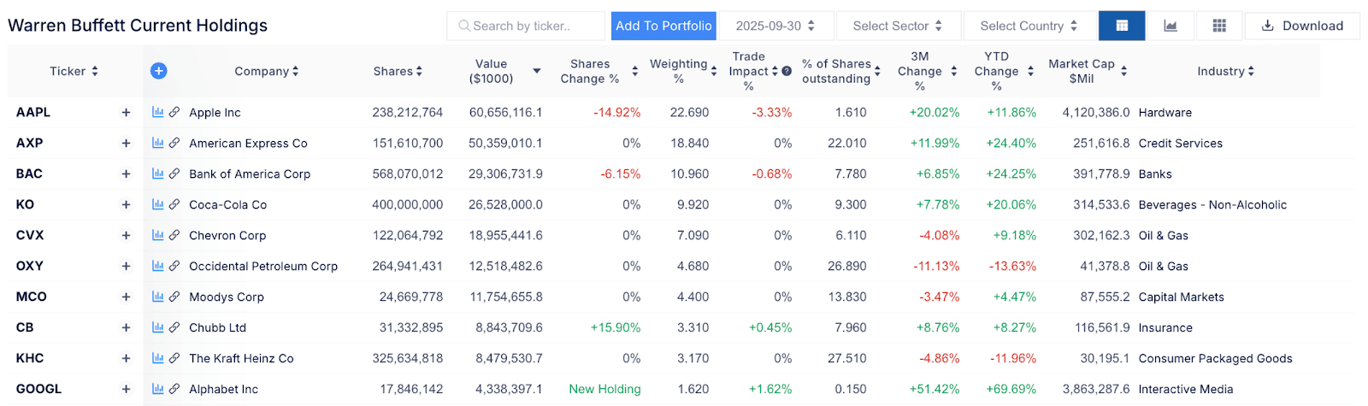Add GOOGL row using its plus icon

pos(126,389)
